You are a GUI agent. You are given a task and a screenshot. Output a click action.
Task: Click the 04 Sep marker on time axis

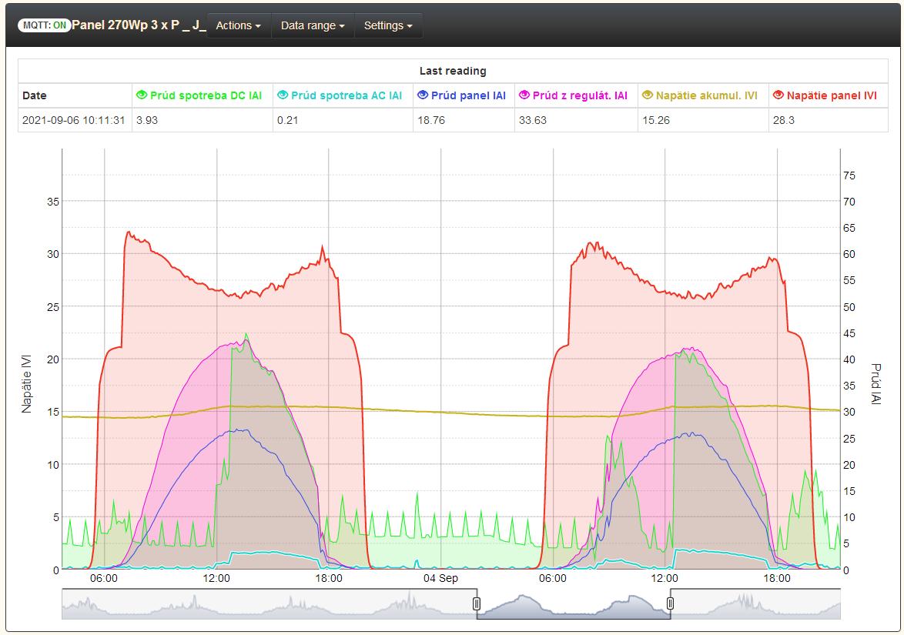point(440,578)
